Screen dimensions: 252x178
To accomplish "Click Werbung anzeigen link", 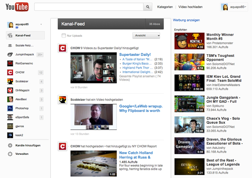I will click(186, 20).
